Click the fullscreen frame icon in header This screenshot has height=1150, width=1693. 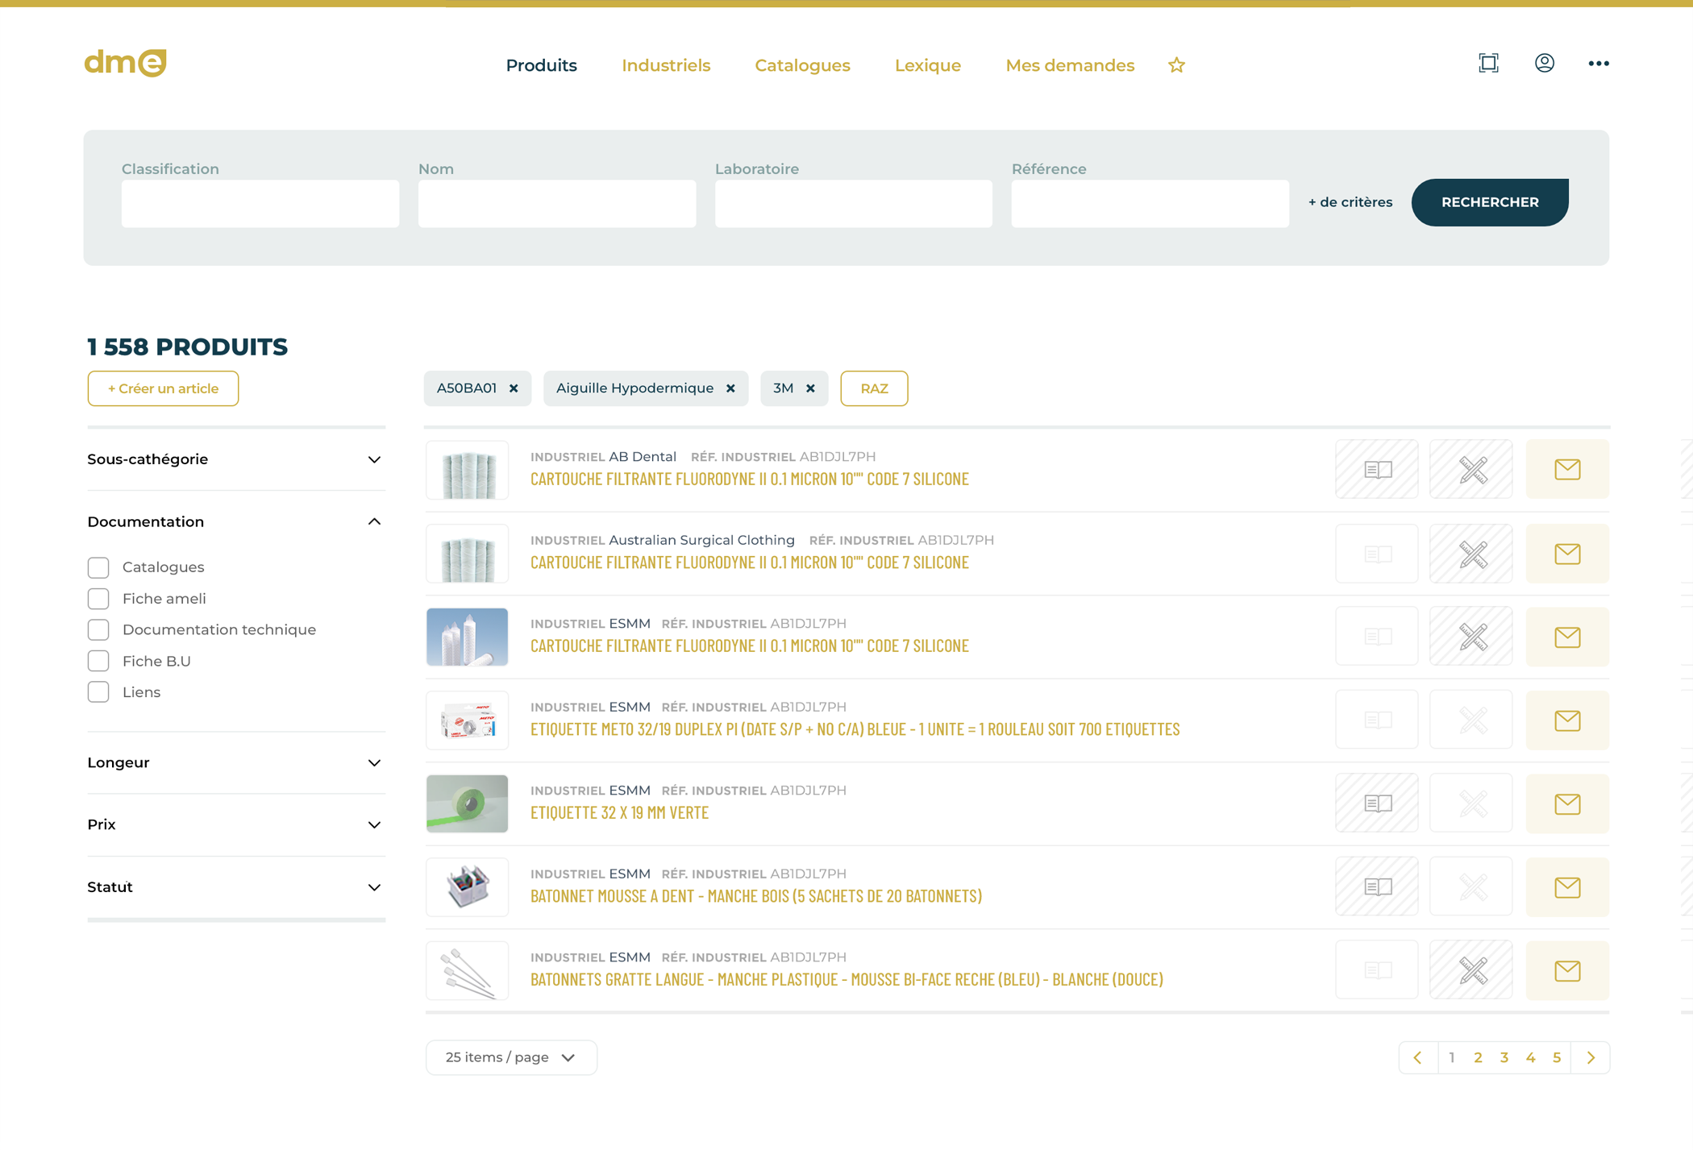coord(1488,63)
